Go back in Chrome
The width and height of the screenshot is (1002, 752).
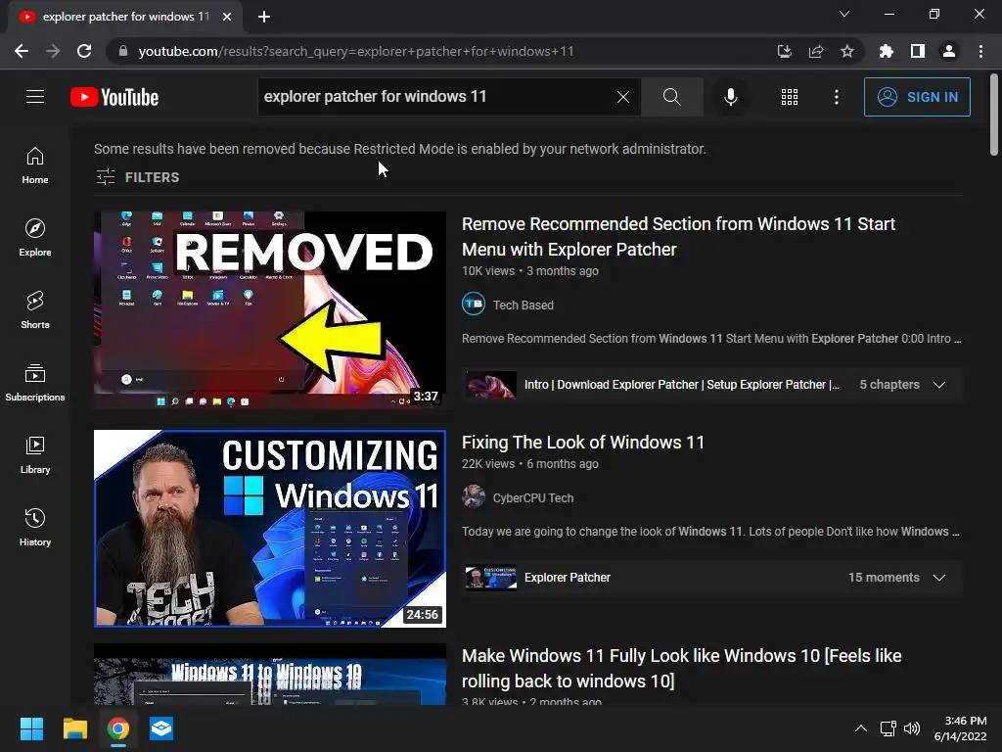pos(22,51)
